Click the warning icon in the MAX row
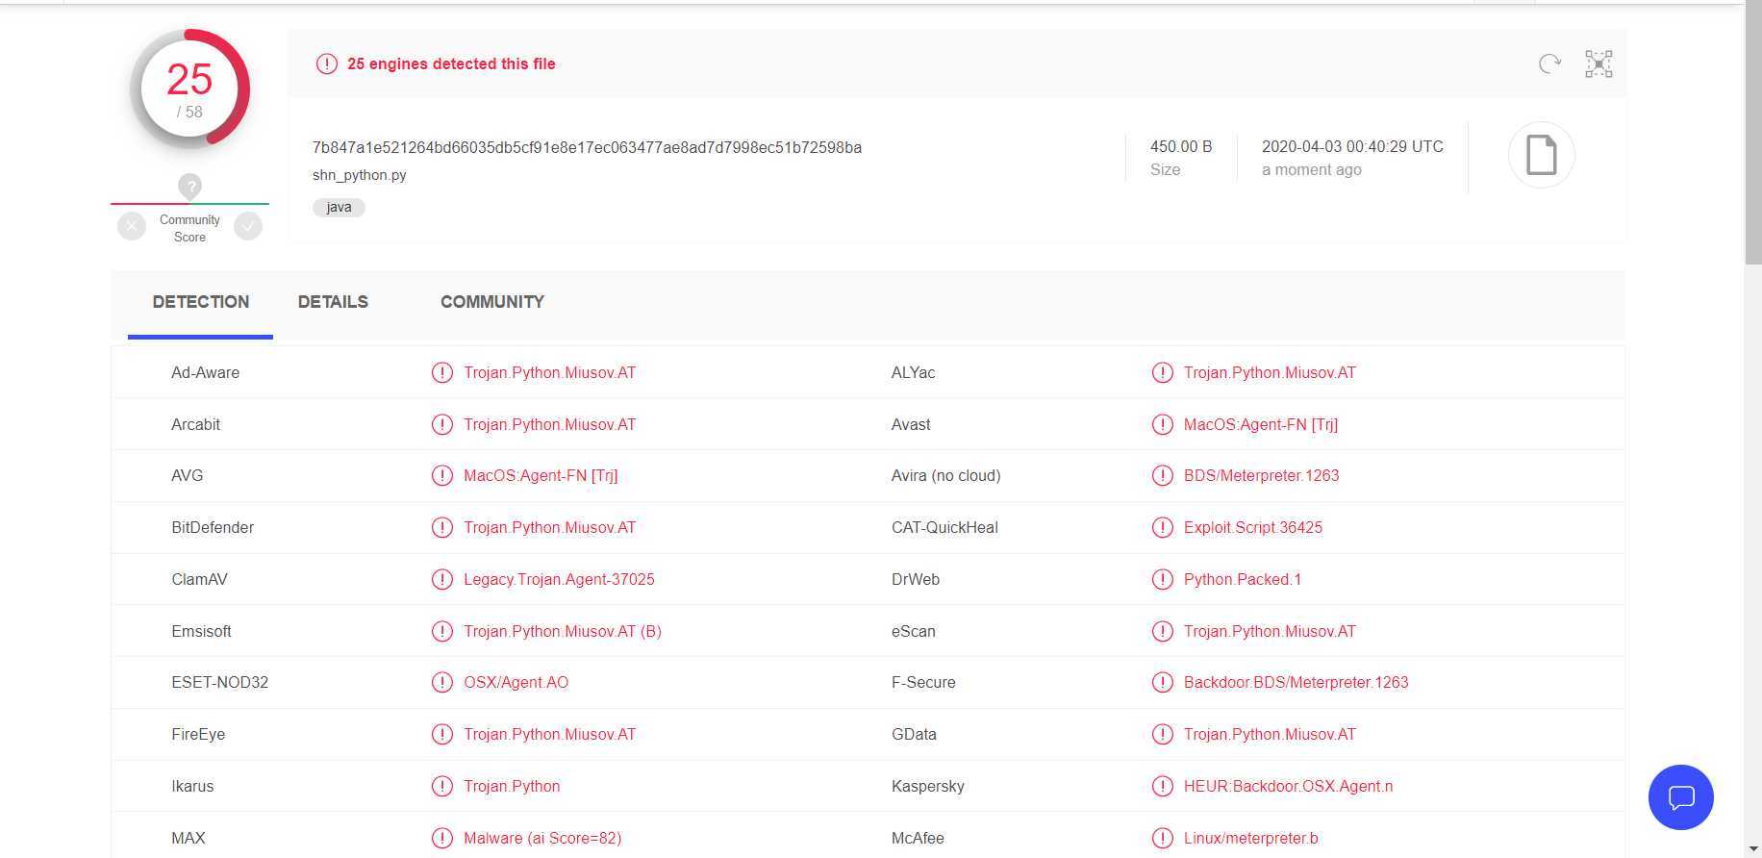Screen dimensions: 1762x858 441,838
